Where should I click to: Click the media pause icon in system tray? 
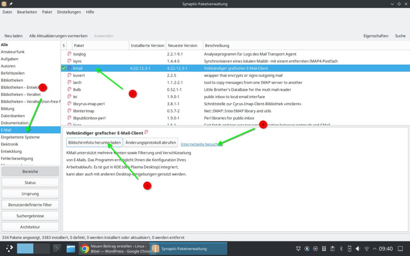click(x=316, y=248)
